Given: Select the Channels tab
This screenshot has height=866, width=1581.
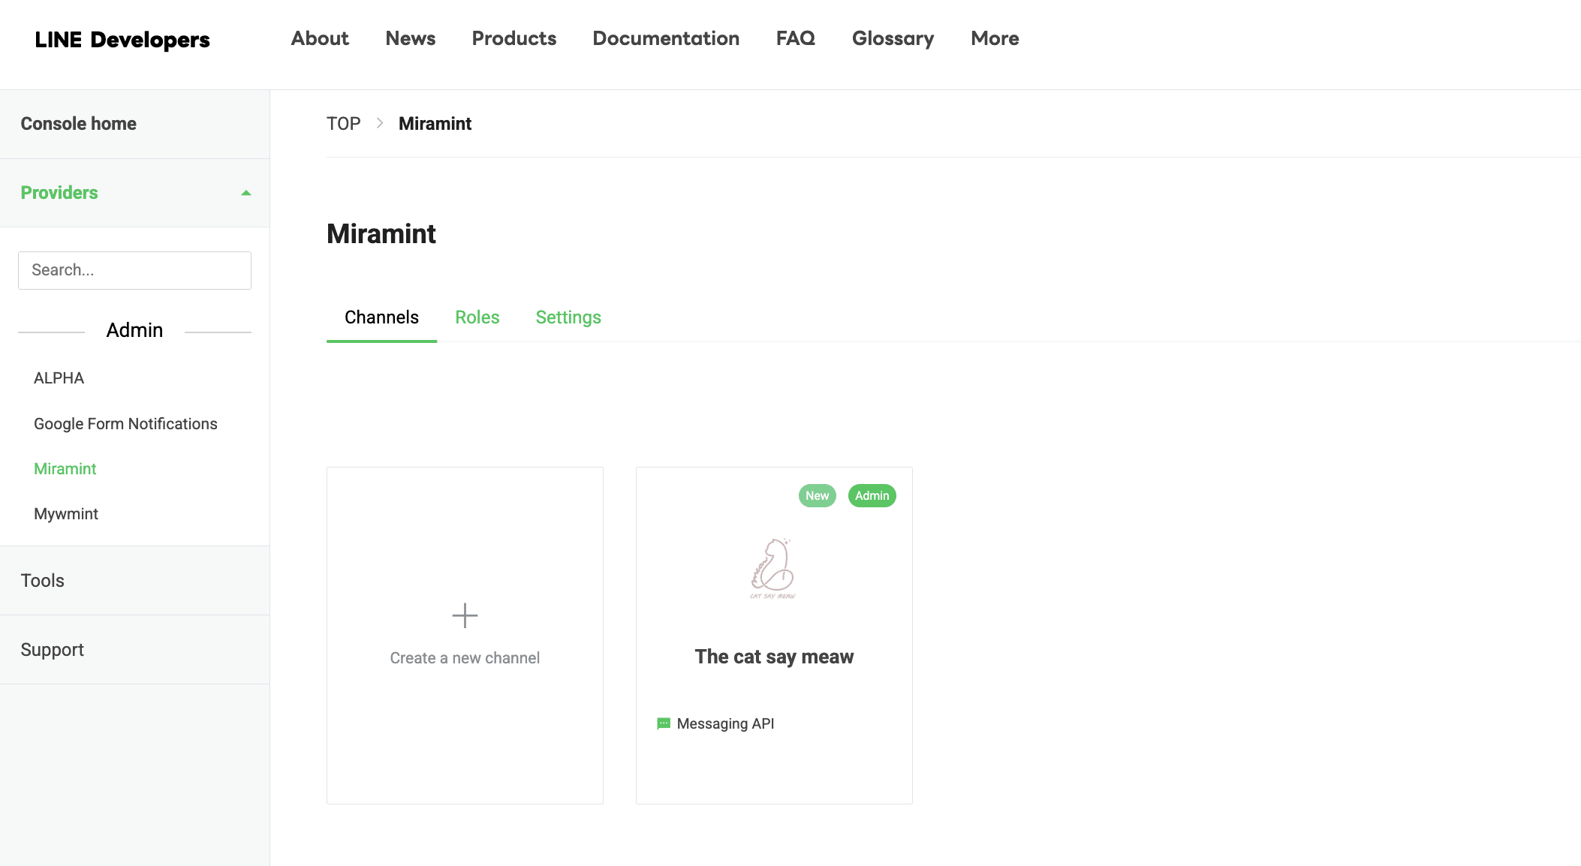Looking at the screenshot, I should [x=381, y=317].
